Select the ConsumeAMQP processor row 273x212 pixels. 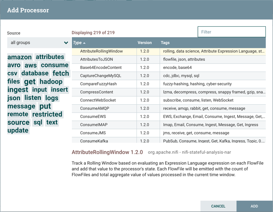coord(95,108)
